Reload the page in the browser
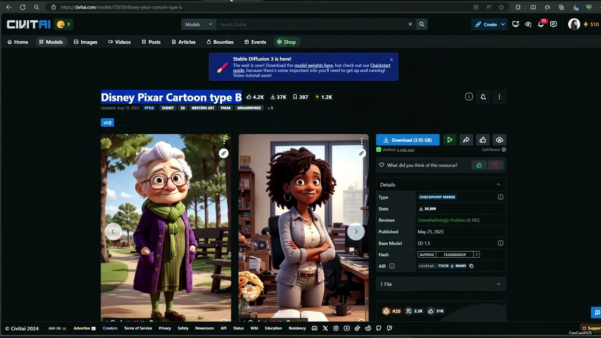601x338 pixels. 23,7
